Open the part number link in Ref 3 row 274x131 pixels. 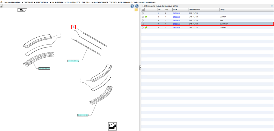coord(176,20)
